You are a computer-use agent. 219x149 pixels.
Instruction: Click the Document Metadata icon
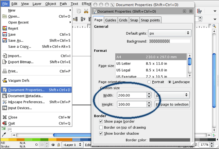pos(5,96)
